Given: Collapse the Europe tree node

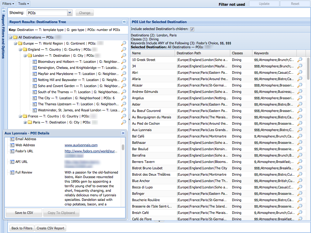Looking at the screenshot, I should [15, 43].
